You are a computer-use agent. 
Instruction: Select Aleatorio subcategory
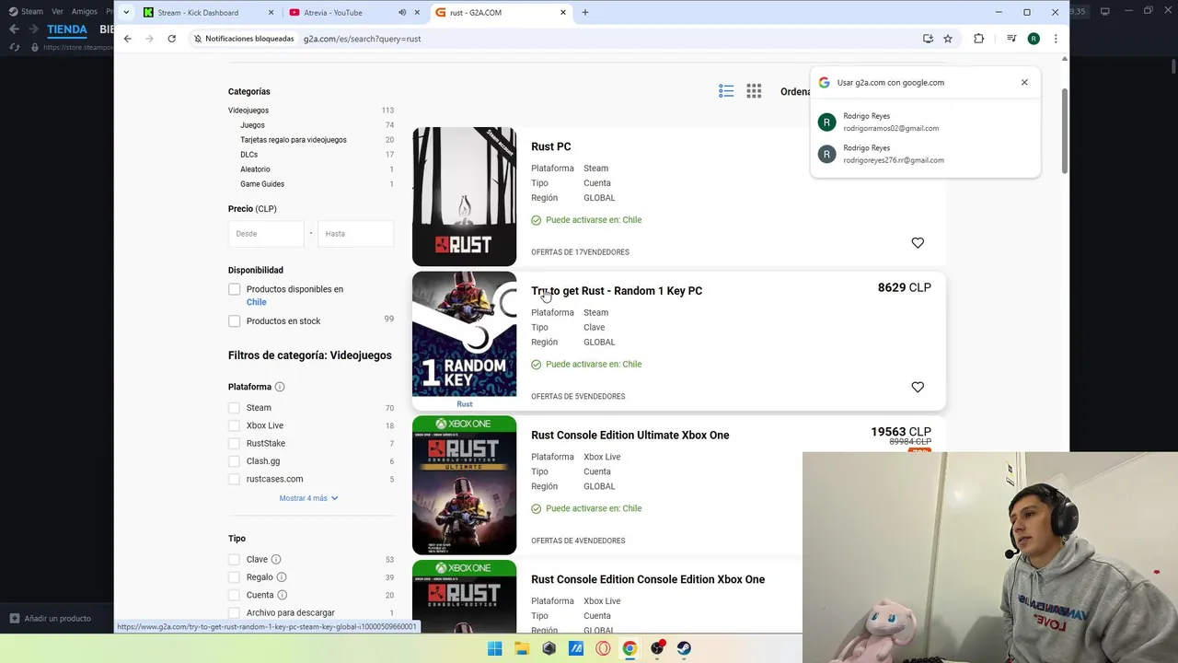pos(255,169)
